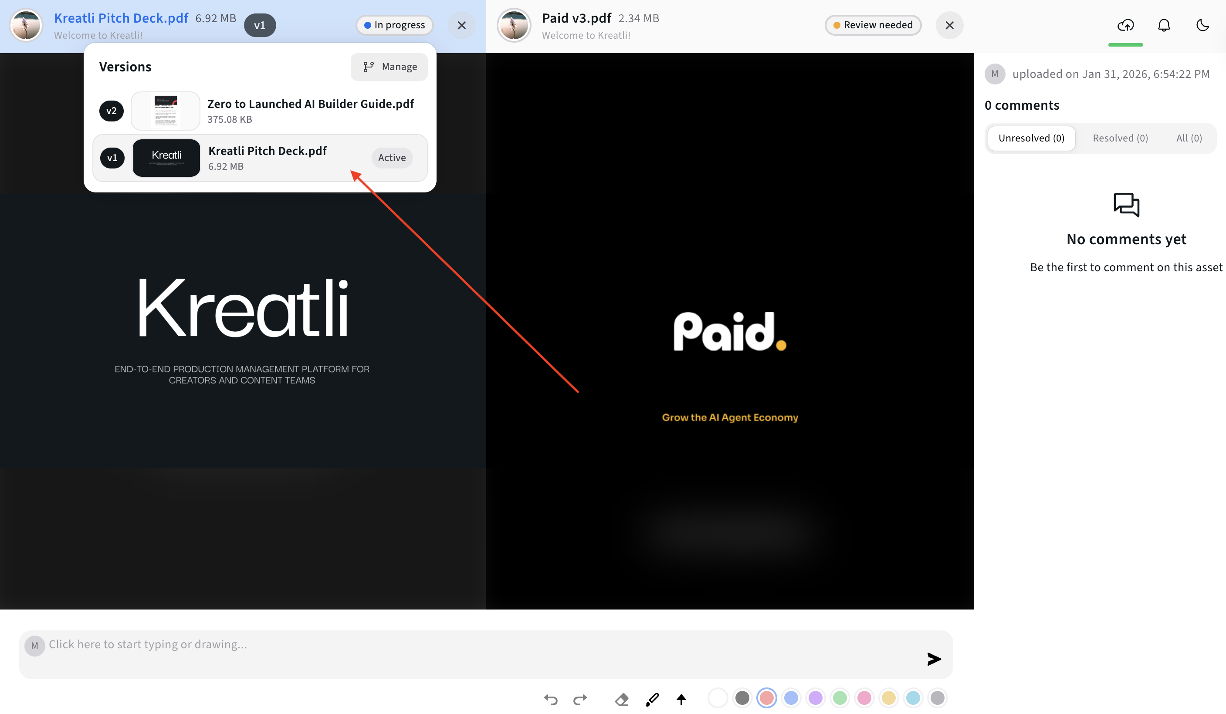The height and width of the screenshot is (714, 1226).
Task: Redo the drawing action
Action: pos(580,699)
